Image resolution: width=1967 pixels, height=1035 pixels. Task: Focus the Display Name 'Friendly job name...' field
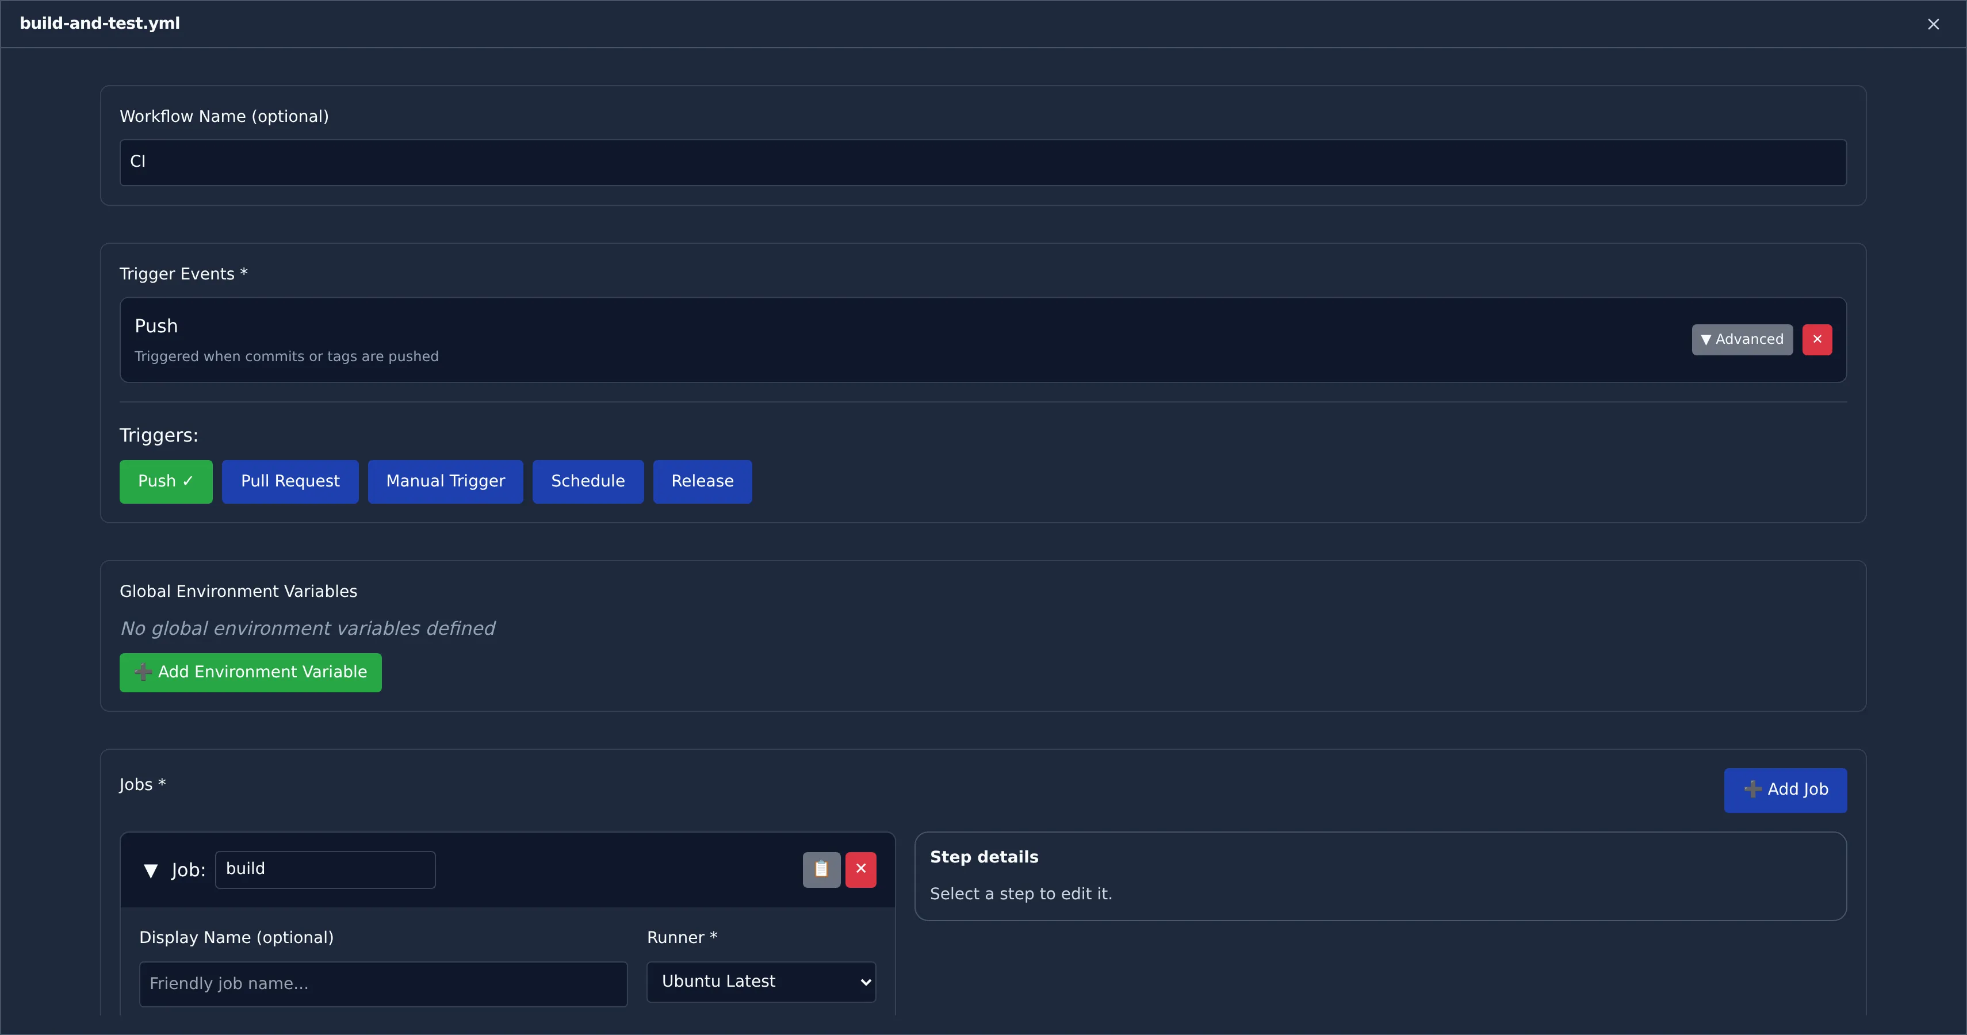coord(383,984)
